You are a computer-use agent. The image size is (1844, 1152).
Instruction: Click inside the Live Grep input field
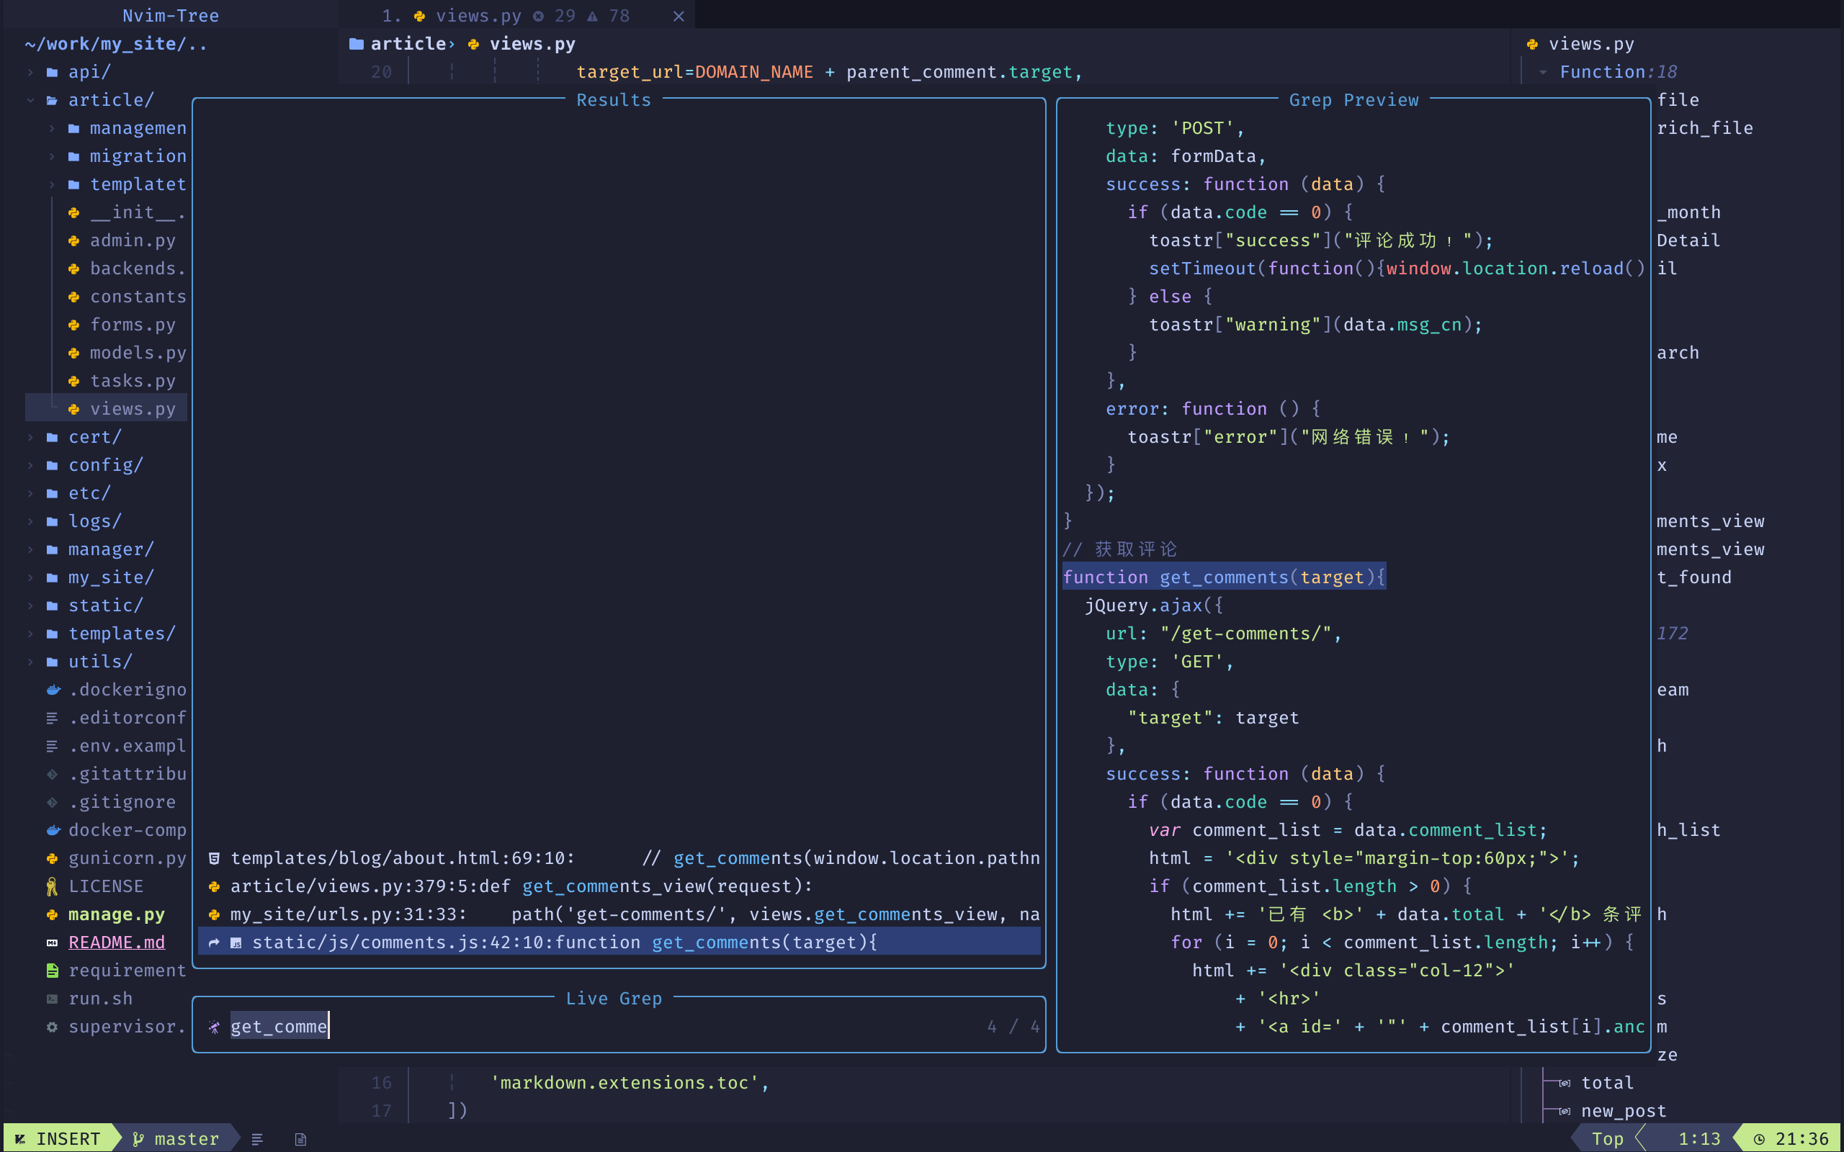(279, 1026)
